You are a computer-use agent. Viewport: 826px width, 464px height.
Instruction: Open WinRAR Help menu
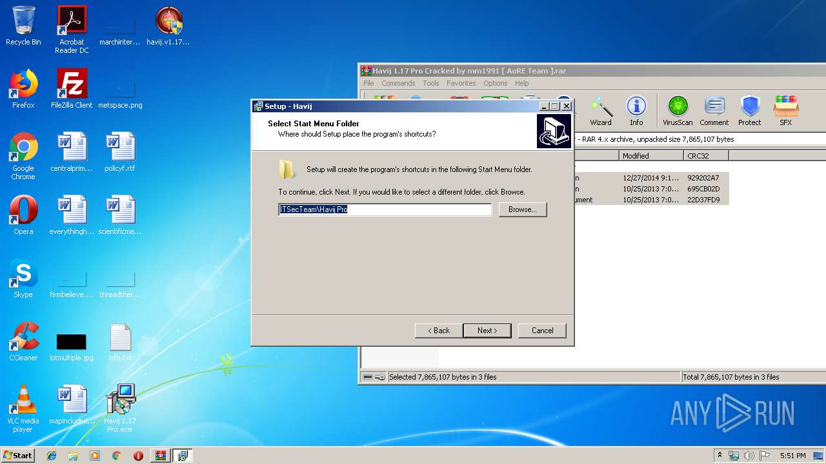pyautogui.click(x=522, y=83)
